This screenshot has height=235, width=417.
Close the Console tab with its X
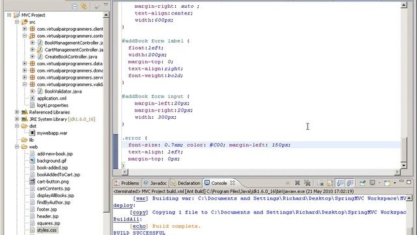coord(233,183)
